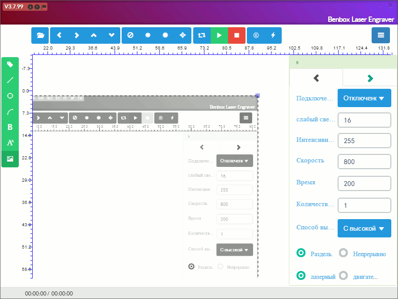
Task: Click the exclamation warning icon in title bar
Action: (x=37, y=7)
